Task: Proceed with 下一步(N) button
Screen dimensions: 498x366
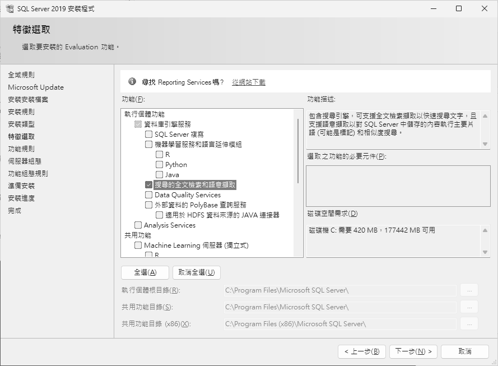Action: coord(413,351)
